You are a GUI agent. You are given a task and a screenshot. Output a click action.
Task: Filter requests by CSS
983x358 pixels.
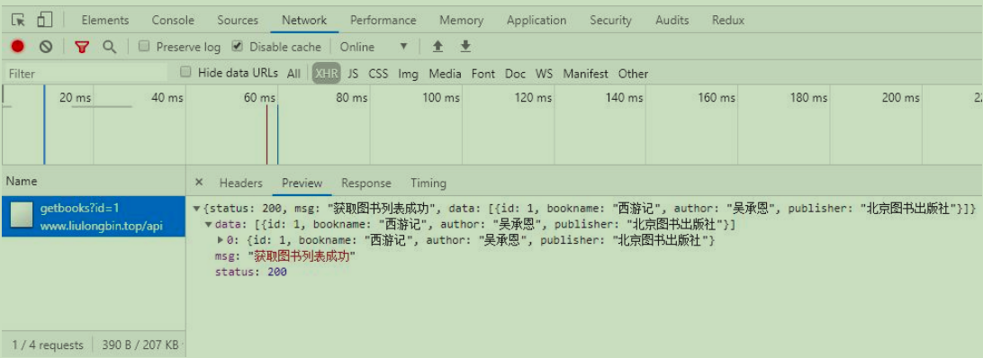click(378, 74)
